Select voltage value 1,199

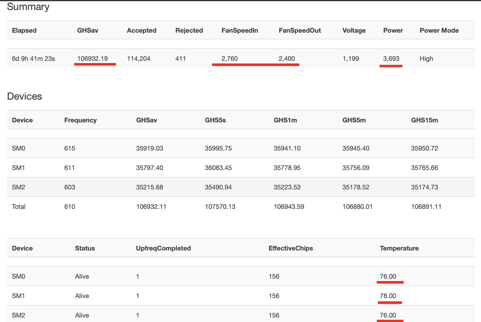[351, 59]
